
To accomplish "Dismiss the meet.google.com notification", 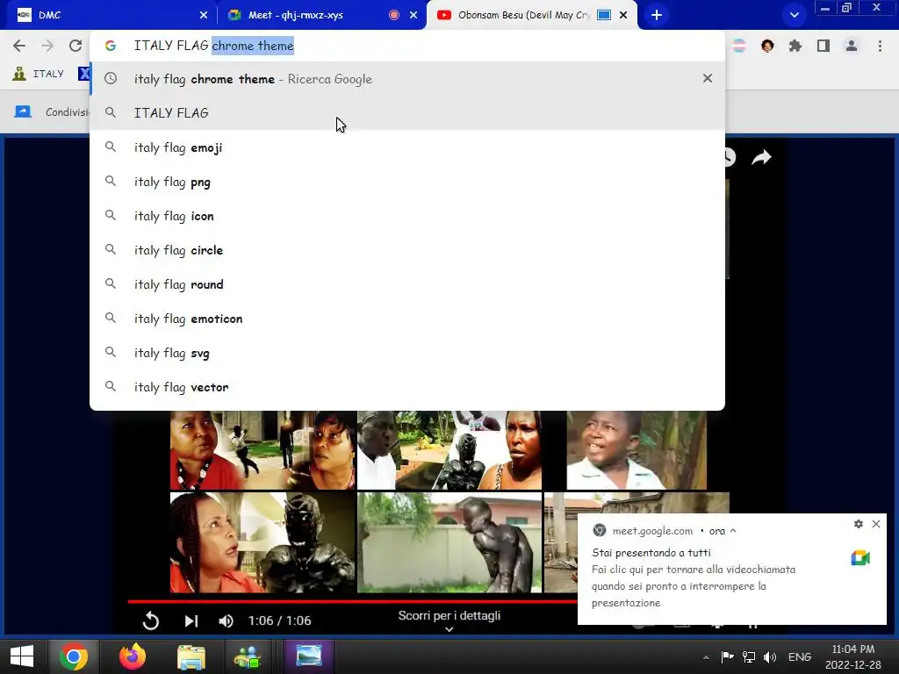I will (876, 524).
